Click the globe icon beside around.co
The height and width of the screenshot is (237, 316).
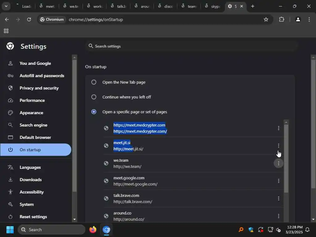point(106,216)
